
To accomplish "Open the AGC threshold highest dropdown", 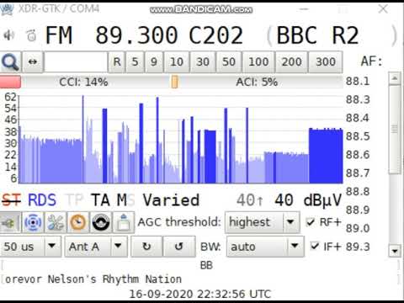I will coord(263,222).
